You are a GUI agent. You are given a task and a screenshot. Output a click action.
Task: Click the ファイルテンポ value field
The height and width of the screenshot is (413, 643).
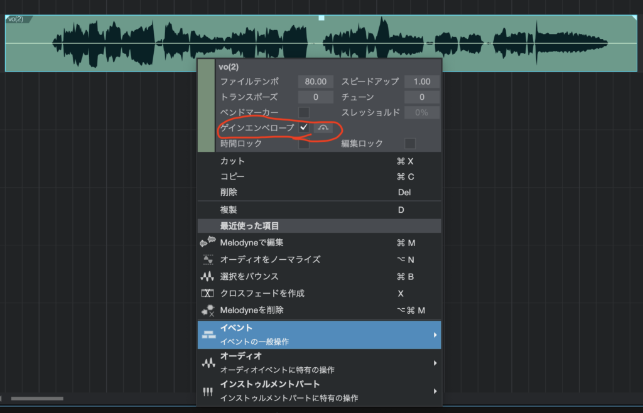pos(316,82)
